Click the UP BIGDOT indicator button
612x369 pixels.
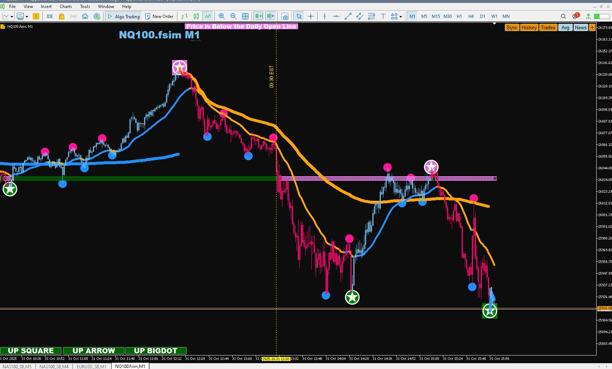156,351
